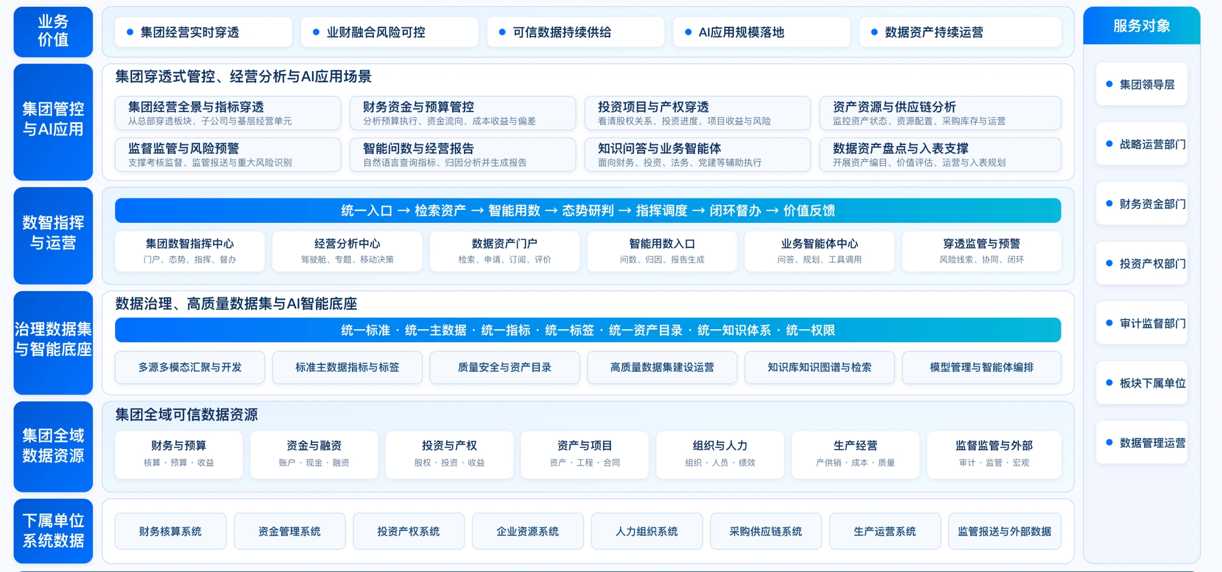Image resolution: width=1222 pixels, height=572 pixels.
Task: Choose 组织与人力 data resource card
Action: pos(720,455)
